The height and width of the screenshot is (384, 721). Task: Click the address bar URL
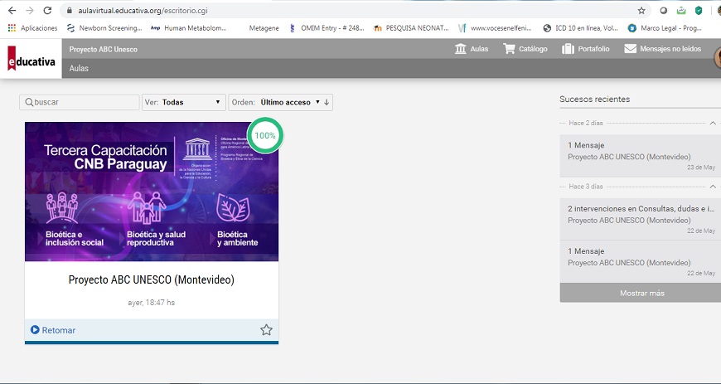[x=143, y=11]
